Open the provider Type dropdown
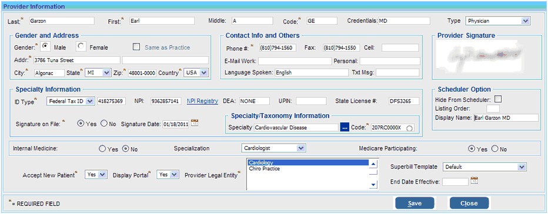Viewport: 548px width, 214px height. pos(497,21)
